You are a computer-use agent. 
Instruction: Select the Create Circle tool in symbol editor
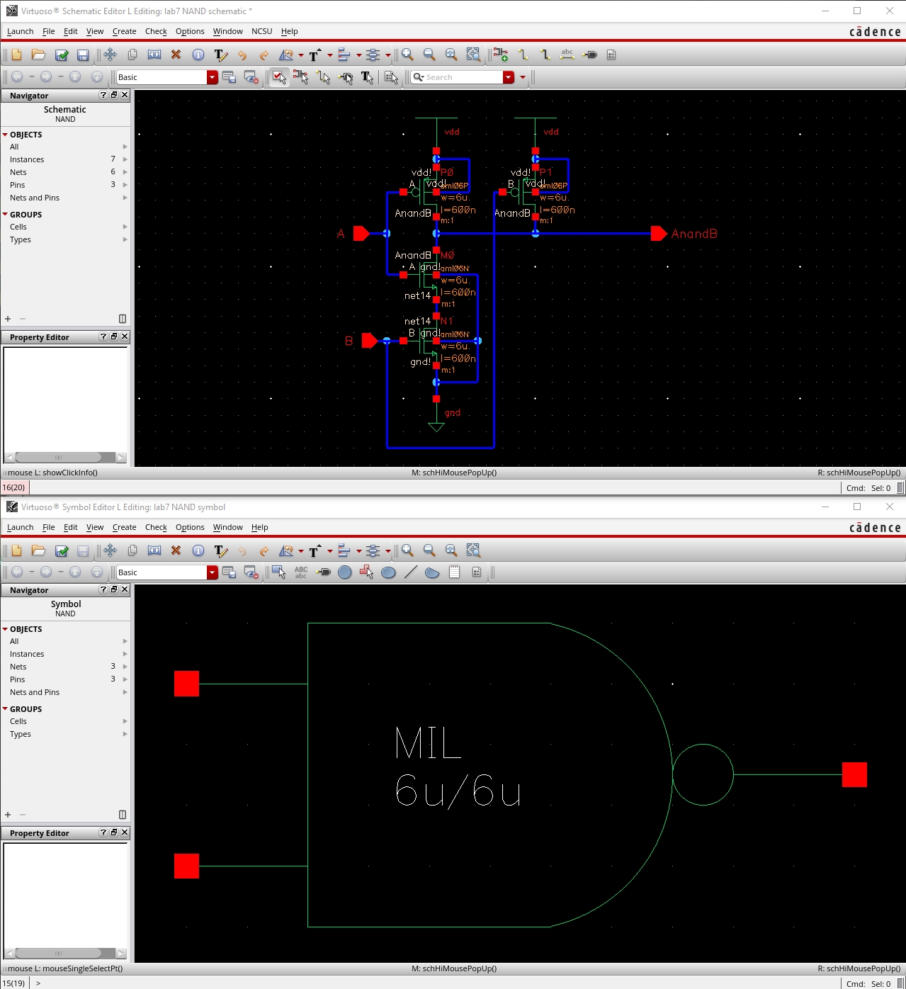(345, 572)
